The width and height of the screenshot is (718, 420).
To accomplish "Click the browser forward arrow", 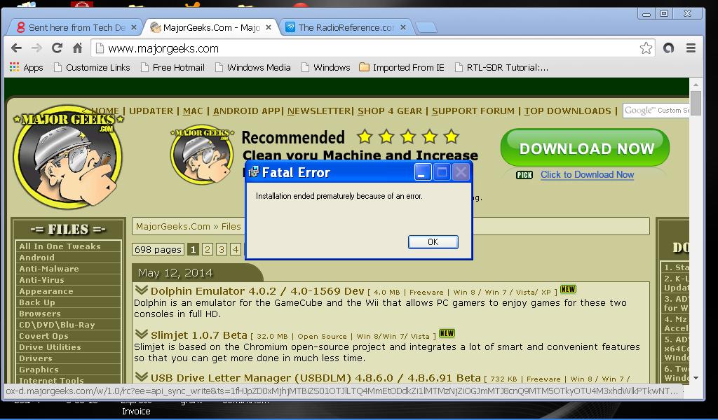I will (36, 48).
